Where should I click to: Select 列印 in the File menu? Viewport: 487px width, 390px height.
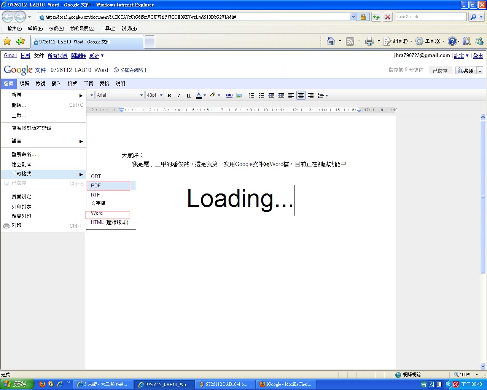pyautogui.click(x=43, y=225)
